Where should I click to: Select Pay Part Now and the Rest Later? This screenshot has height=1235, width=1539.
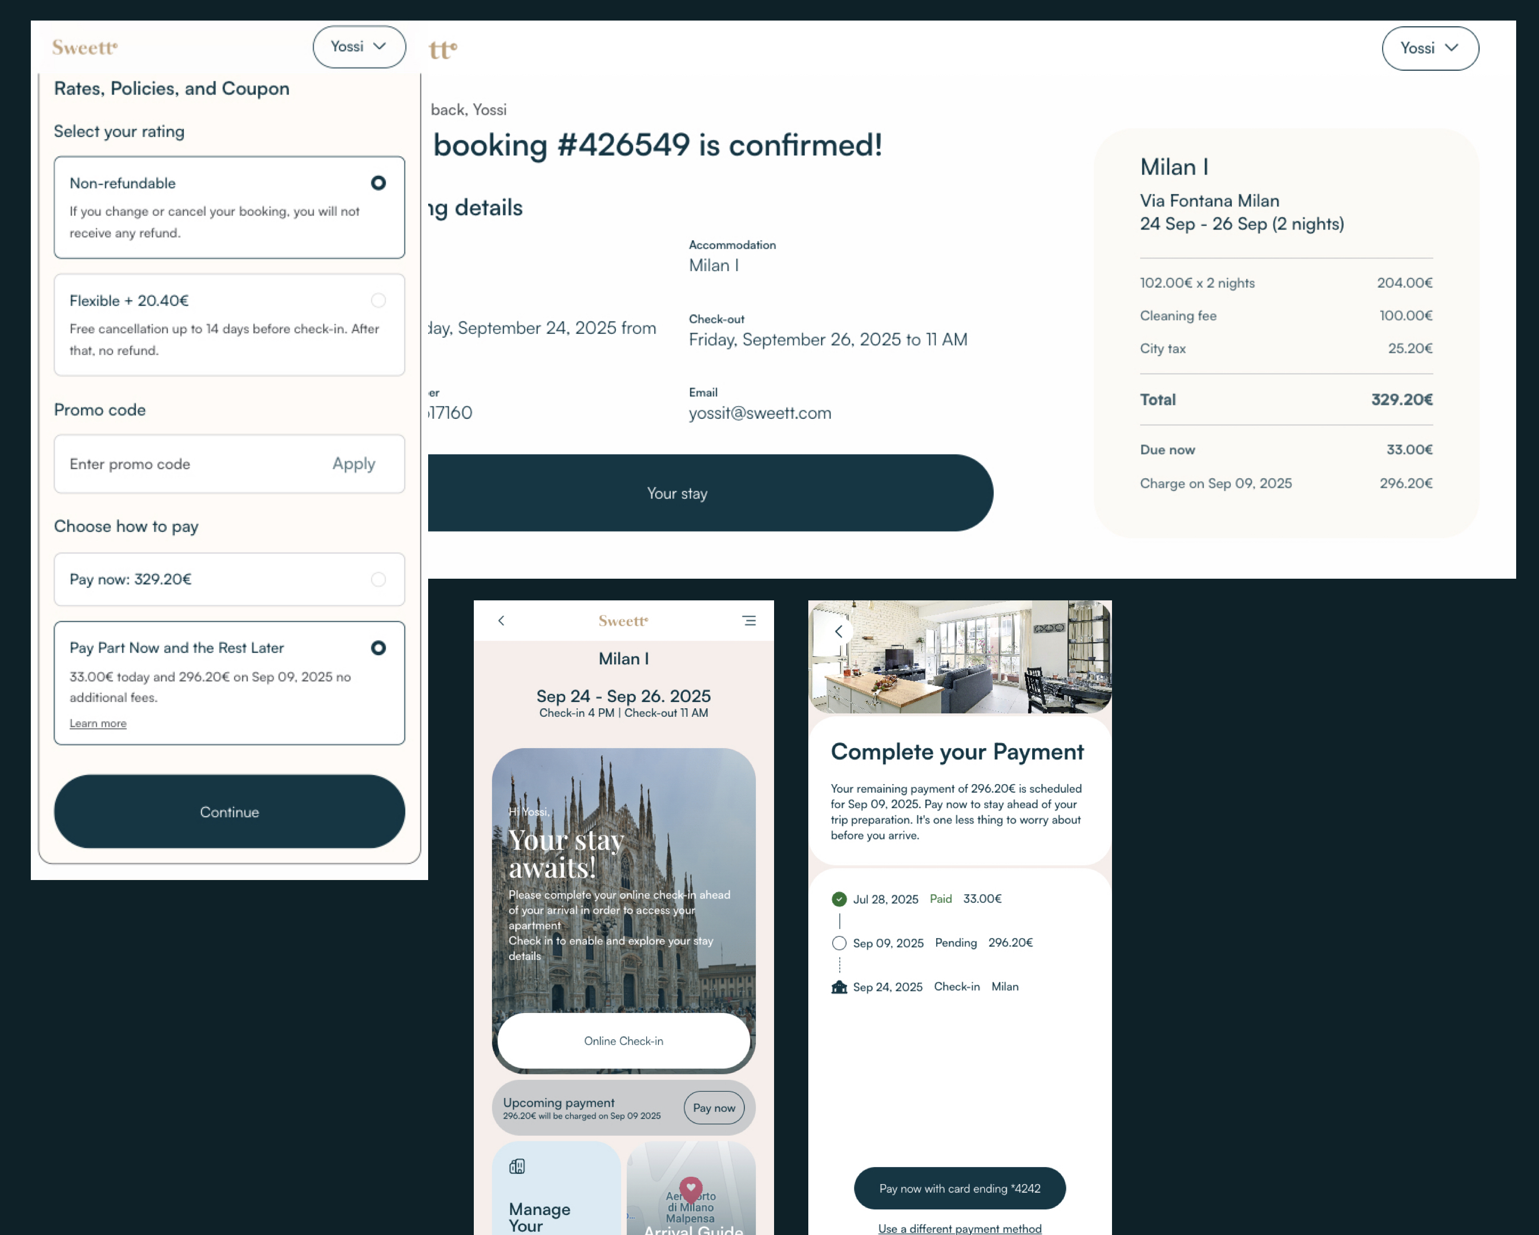378,648
